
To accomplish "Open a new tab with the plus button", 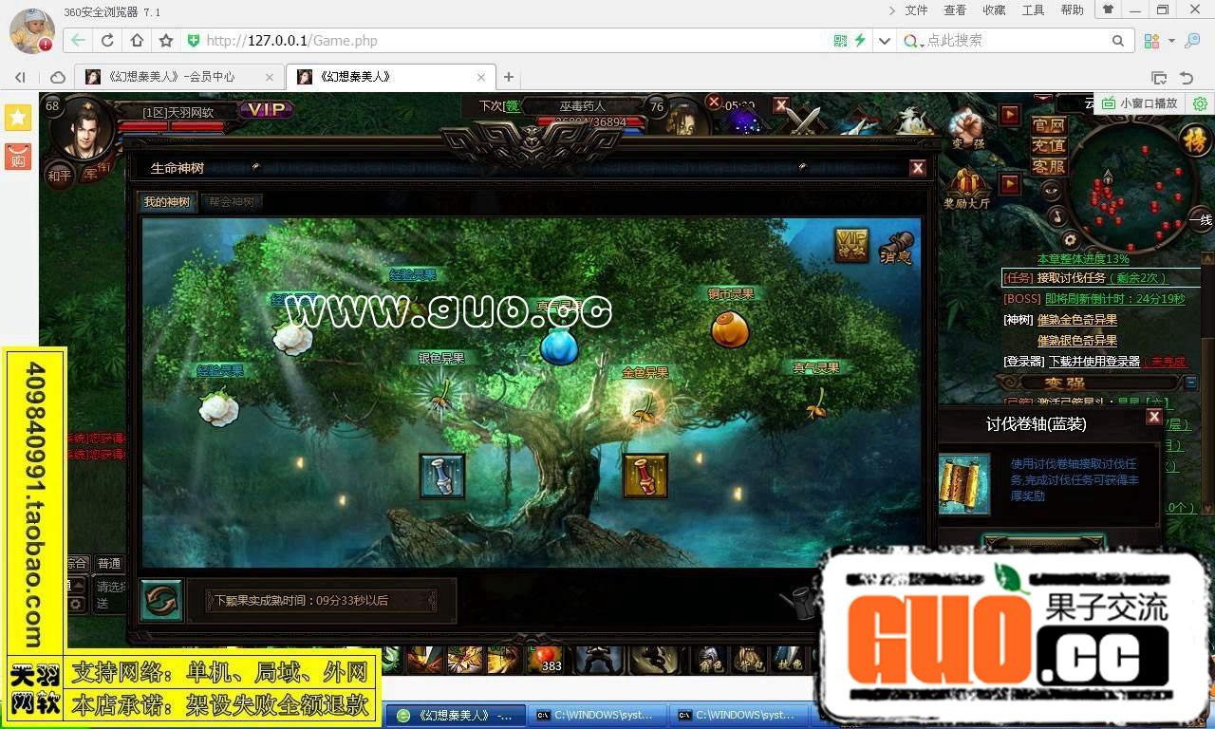I will point(509,77).
